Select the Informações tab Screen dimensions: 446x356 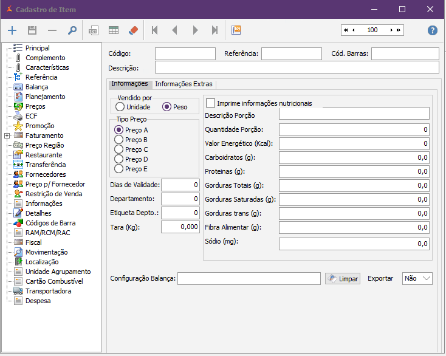[x=129, y=84]
